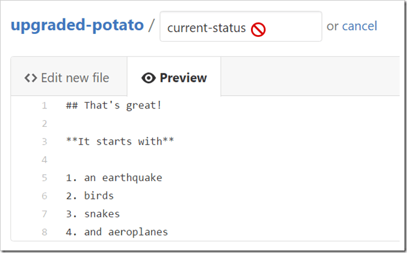Place cursor on "4. and aeroplanes" line
This screenshot has width=407, height=253.
click(117, 232)
